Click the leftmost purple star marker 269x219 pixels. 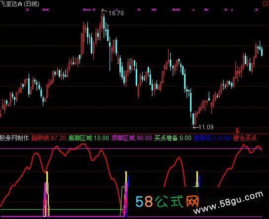(28, 10)
